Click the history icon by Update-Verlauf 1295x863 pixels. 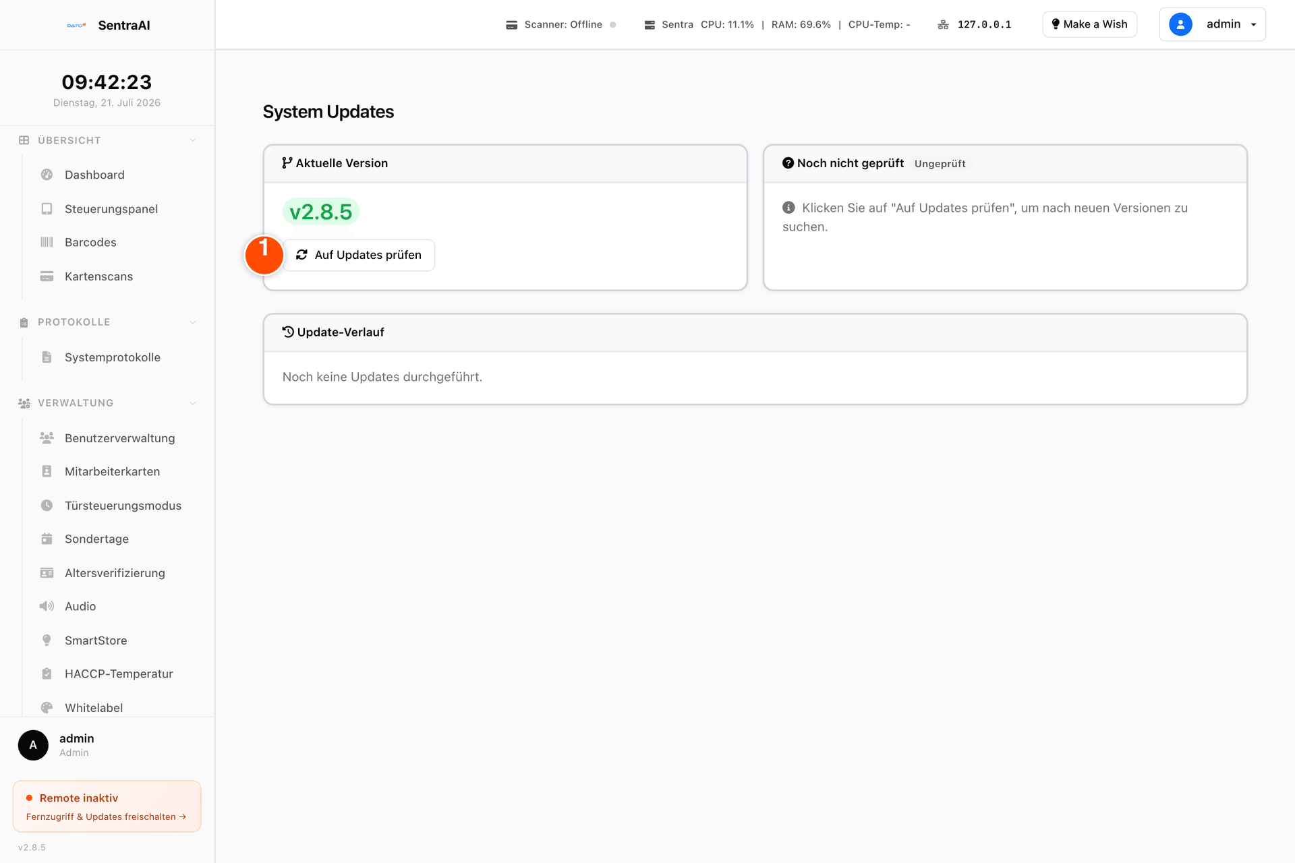point(288,332)
